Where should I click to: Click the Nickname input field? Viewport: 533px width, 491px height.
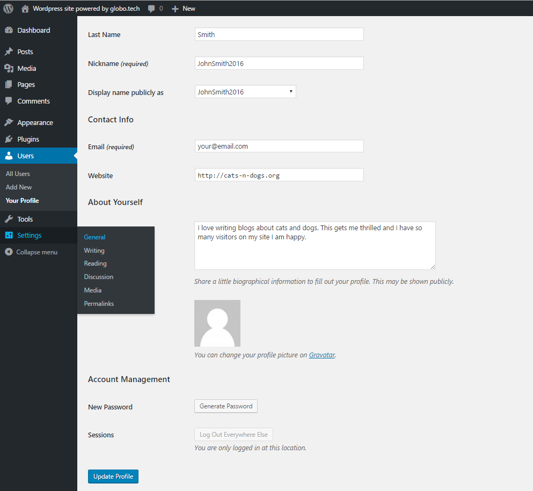(x=279, y=63)
